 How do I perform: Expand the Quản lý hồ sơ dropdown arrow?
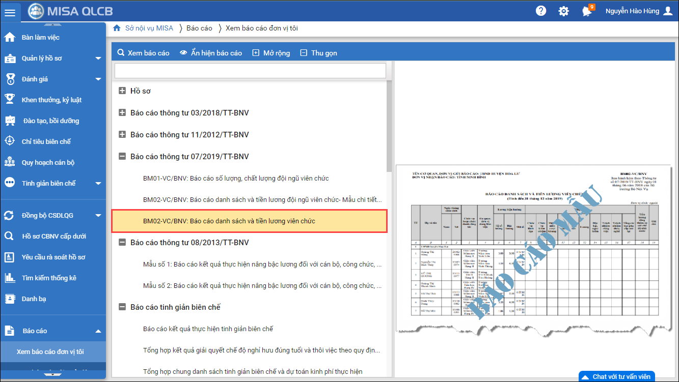[98, 58]
